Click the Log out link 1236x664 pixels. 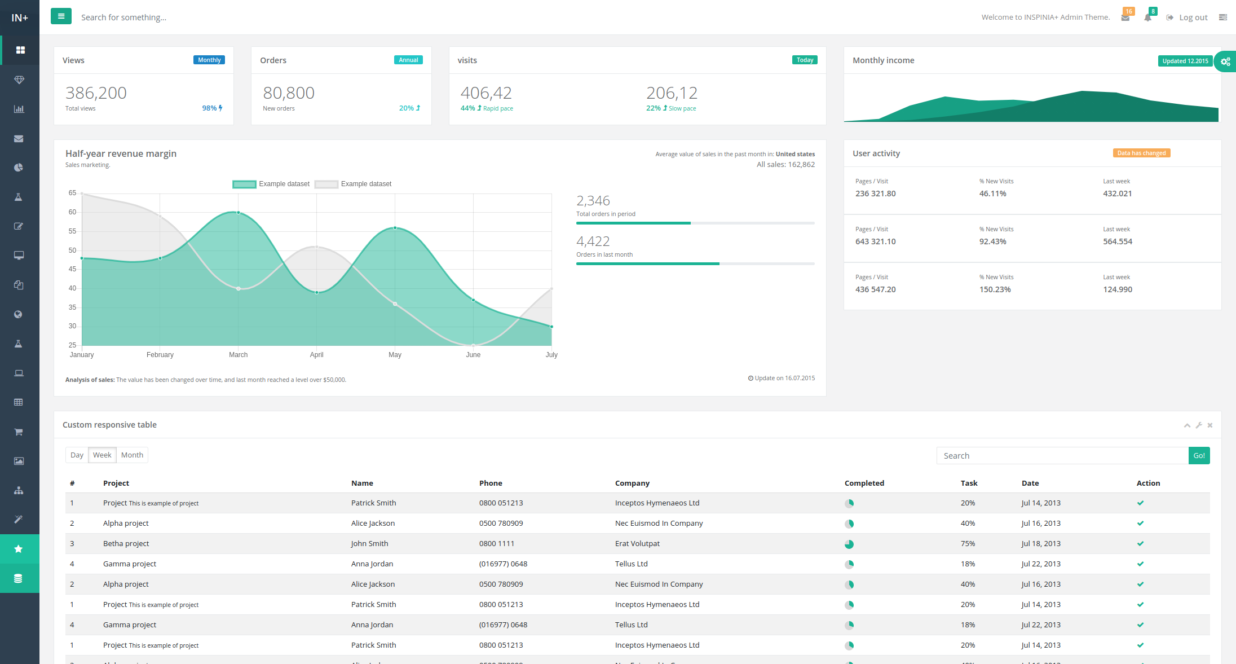tap(1187, 17)
